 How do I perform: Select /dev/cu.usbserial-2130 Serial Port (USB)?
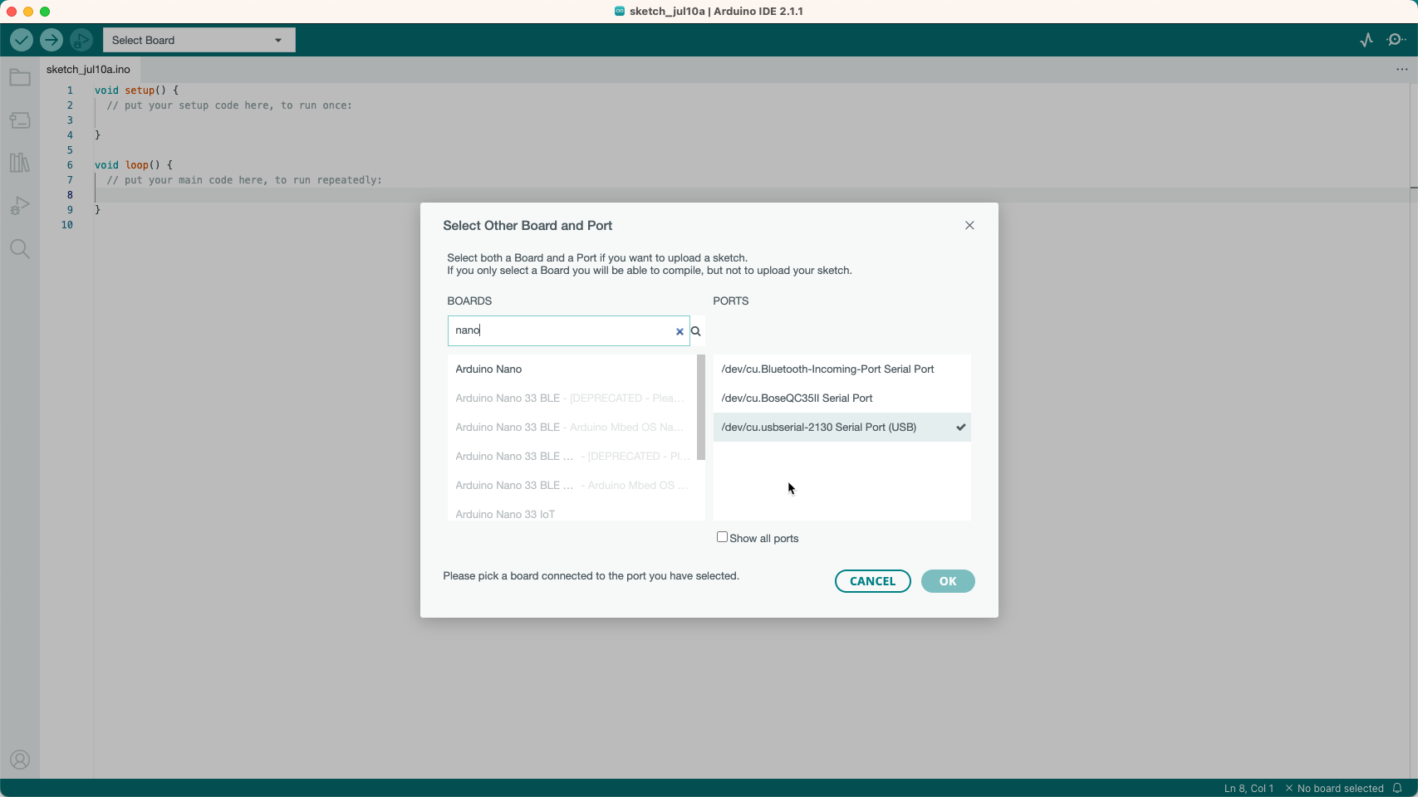point(841,428)
